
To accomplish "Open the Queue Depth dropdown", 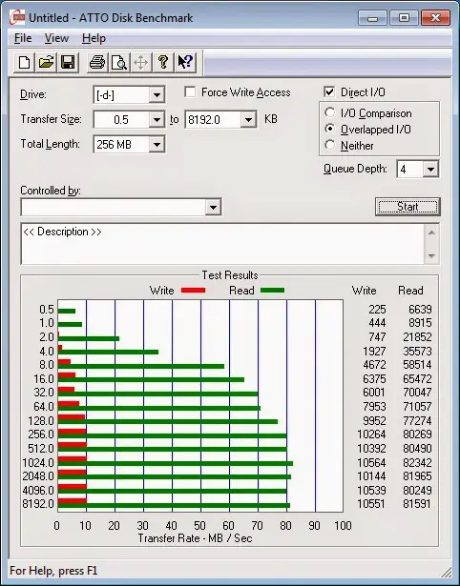I will click(430, 170).
